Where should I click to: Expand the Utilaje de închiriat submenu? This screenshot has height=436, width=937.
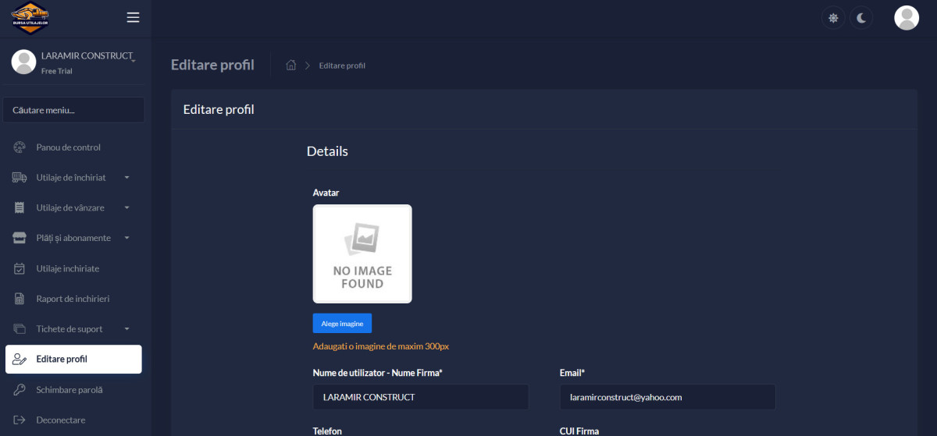pyautogui.click(x=70, y=178)
